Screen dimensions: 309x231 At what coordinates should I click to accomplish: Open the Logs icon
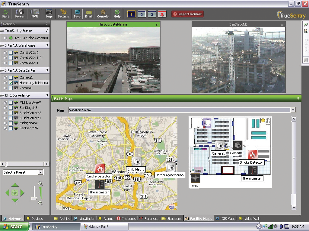click(49, 13)
